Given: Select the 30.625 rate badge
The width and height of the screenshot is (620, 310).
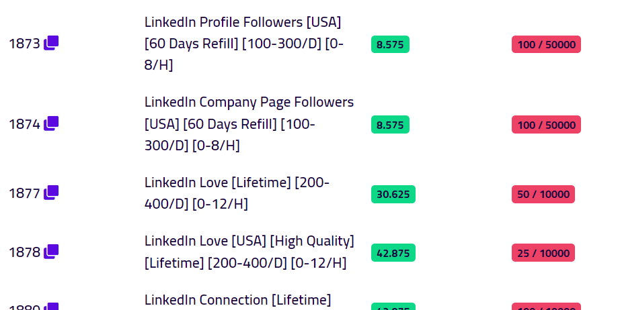Looking at the screenshot, I should coord(393,195).
